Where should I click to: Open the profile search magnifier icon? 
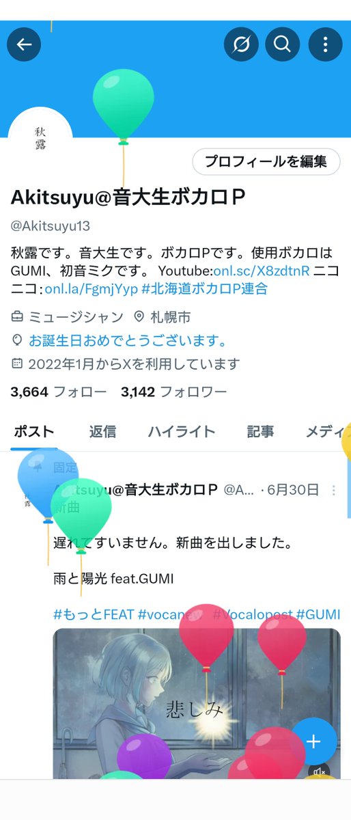coord(282,44)
